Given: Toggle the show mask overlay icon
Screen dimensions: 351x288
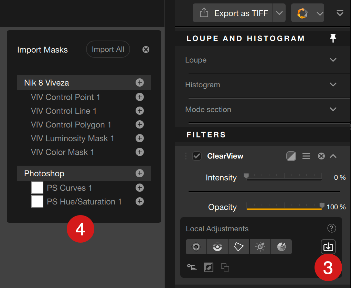Looking at the screenshot, I should (209, 267).
